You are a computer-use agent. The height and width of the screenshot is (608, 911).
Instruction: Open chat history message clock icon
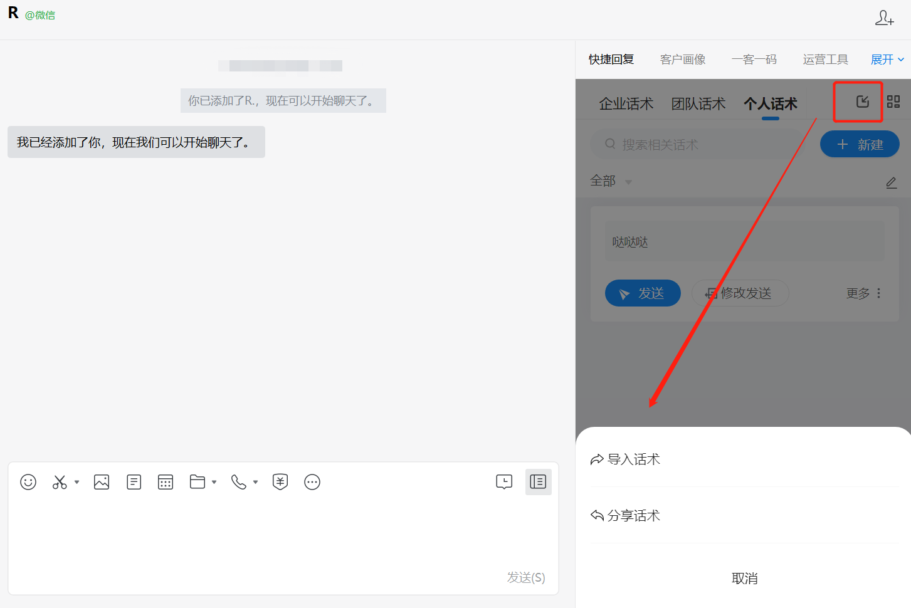pyautogui.click(x=504, y=482)
